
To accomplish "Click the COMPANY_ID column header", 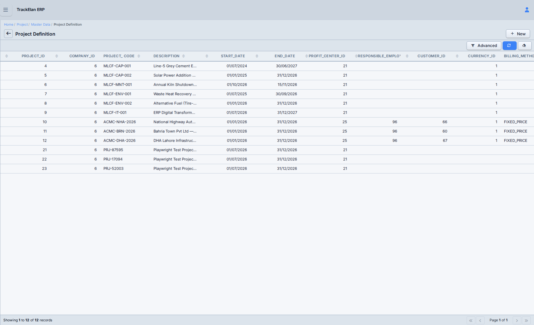I will 82,56.
